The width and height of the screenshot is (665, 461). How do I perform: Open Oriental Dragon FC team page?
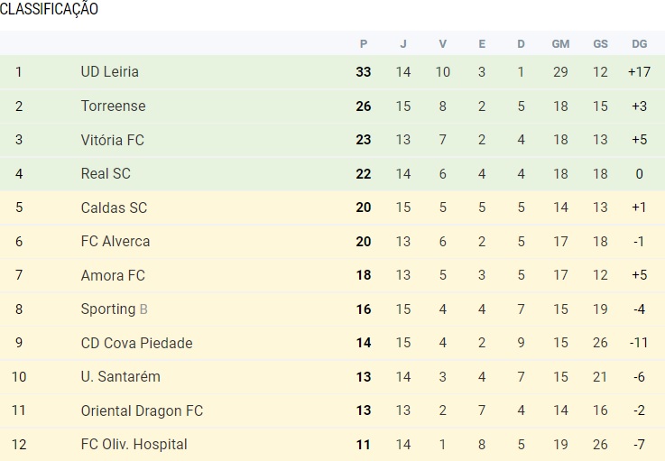pos(142,410)
